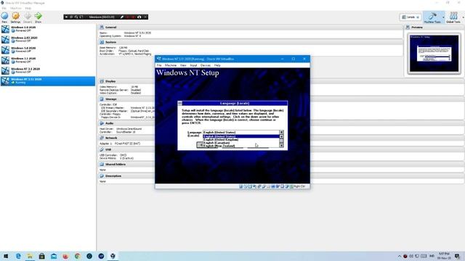Open Machine menu in VirtualBox Manager
Viewport: 465px width, 261px height.
pyautogui.click(x=16, y=8)
